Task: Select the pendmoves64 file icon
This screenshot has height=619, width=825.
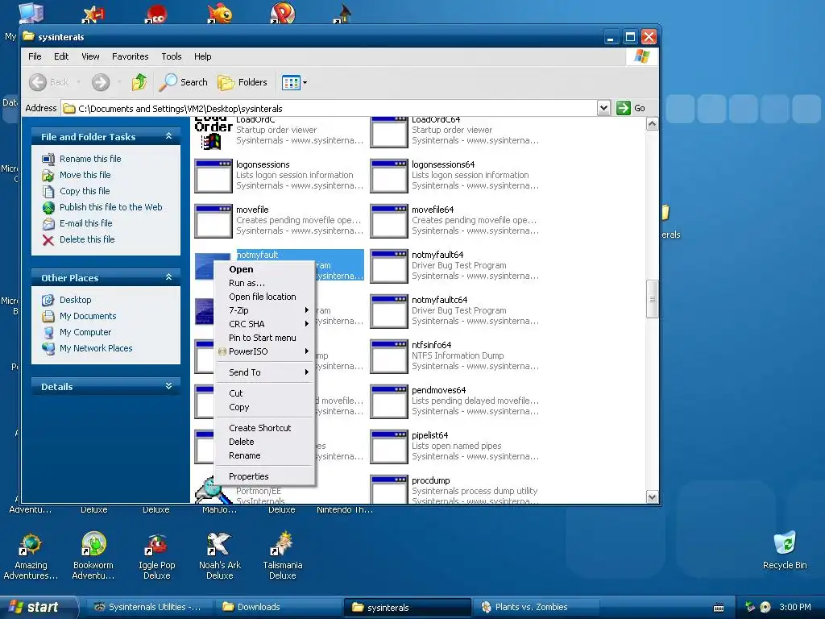Action: (x=389, y=402)
